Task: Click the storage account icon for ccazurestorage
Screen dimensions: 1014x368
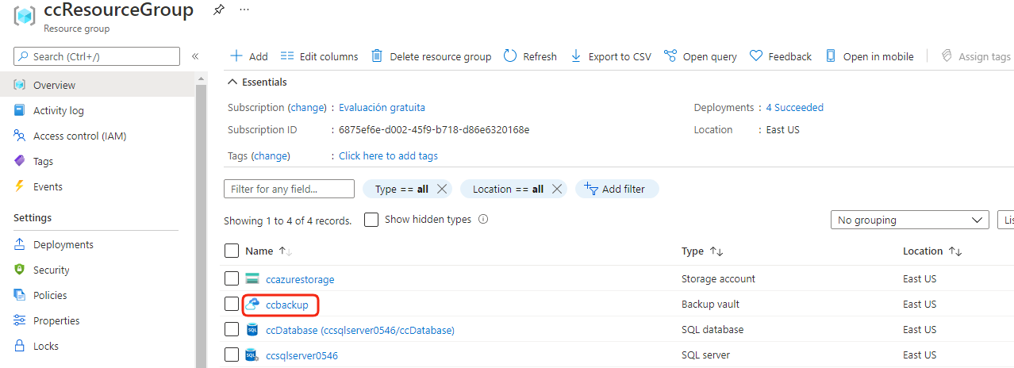Action: coord(252,278)
